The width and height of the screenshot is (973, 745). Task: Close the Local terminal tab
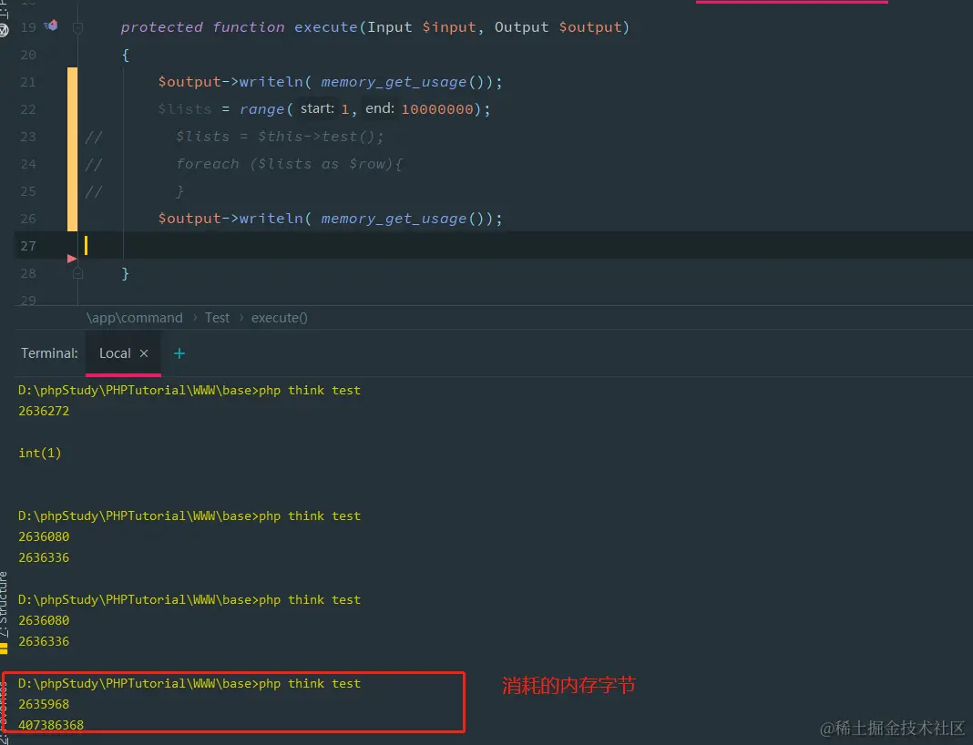(144, 353)
